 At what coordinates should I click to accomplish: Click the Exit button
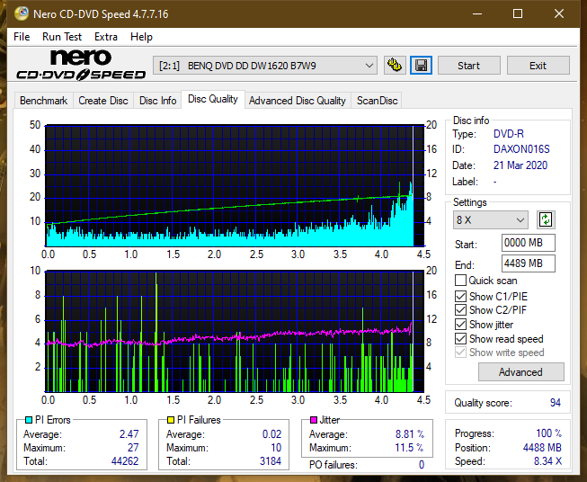538,66
